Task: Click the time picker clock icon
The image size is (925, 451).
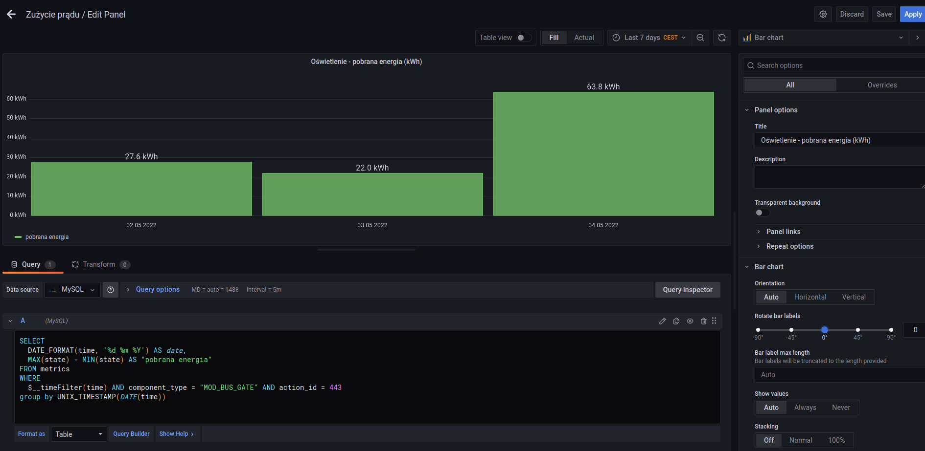Action: coord(616,38)
